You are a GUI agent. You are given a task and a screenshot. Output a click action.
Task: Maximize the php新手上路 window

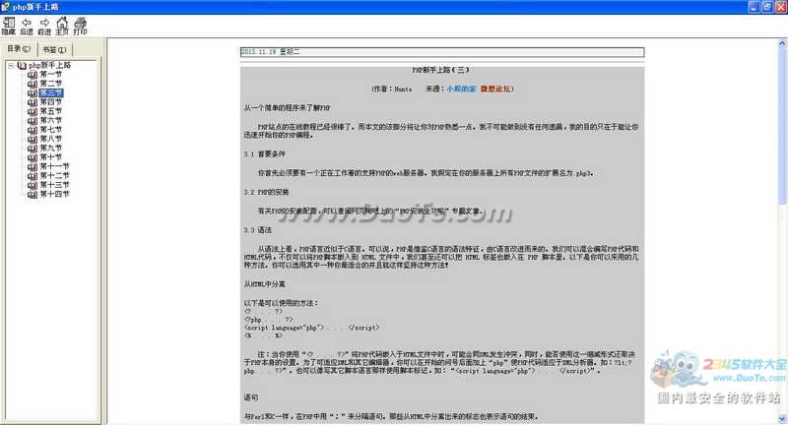(767, 7)
